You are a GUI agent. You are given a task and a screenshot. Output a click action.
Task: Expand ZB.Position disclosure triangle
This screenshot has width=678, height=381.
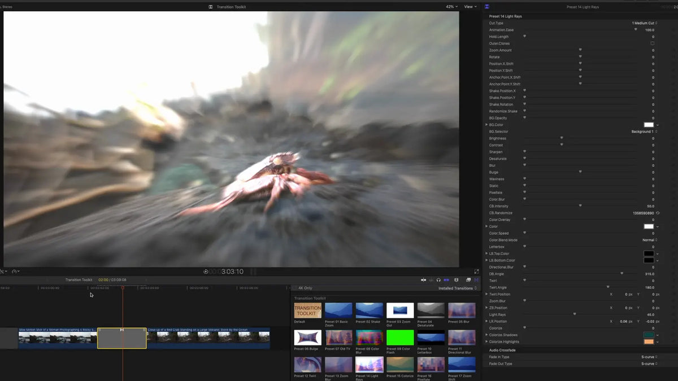pos(486,308)
